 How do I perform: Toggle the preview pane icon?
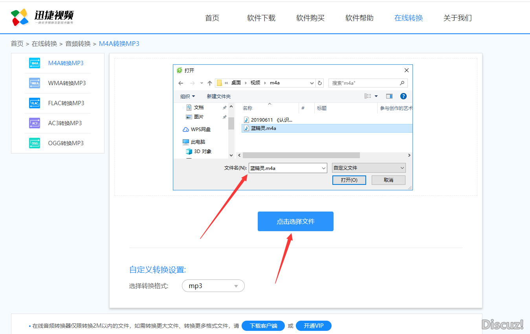pyautogui.click(x=389, y=96)
